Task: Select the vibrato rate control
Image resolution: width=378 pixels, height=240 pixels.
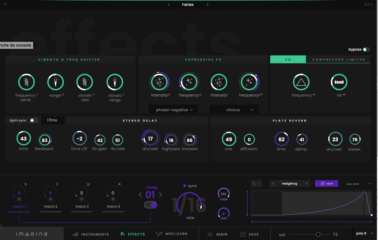Action: click(x=85, y=82)
